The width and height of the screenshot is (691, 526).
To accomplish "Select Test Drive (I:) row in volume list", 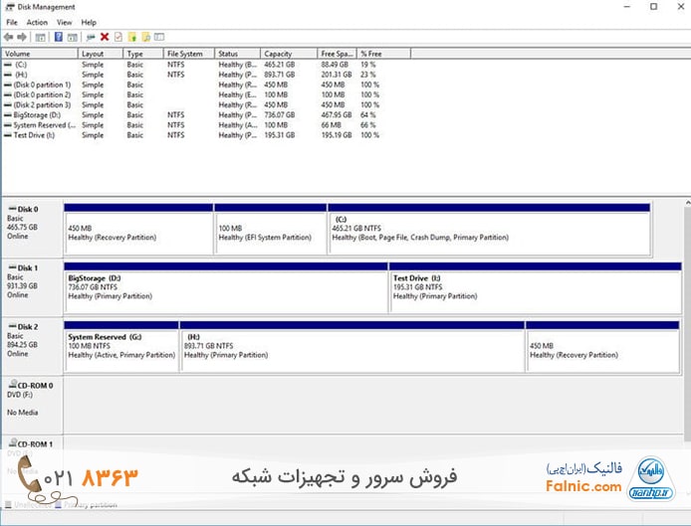I will click(34, 135).
